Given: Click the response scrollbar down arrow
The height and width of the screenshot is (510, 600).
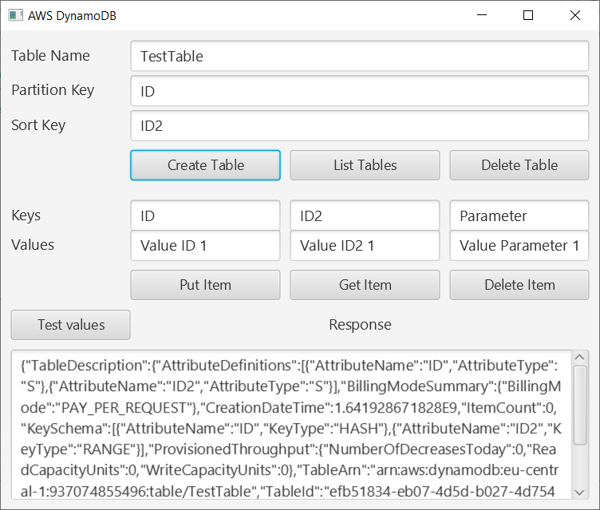Looking at the screenshot, I should coord(581,492).
